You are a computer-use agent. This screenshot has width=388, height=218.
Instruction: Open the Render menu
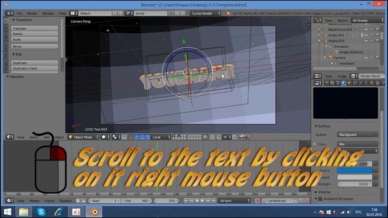[x=32, y=13]
